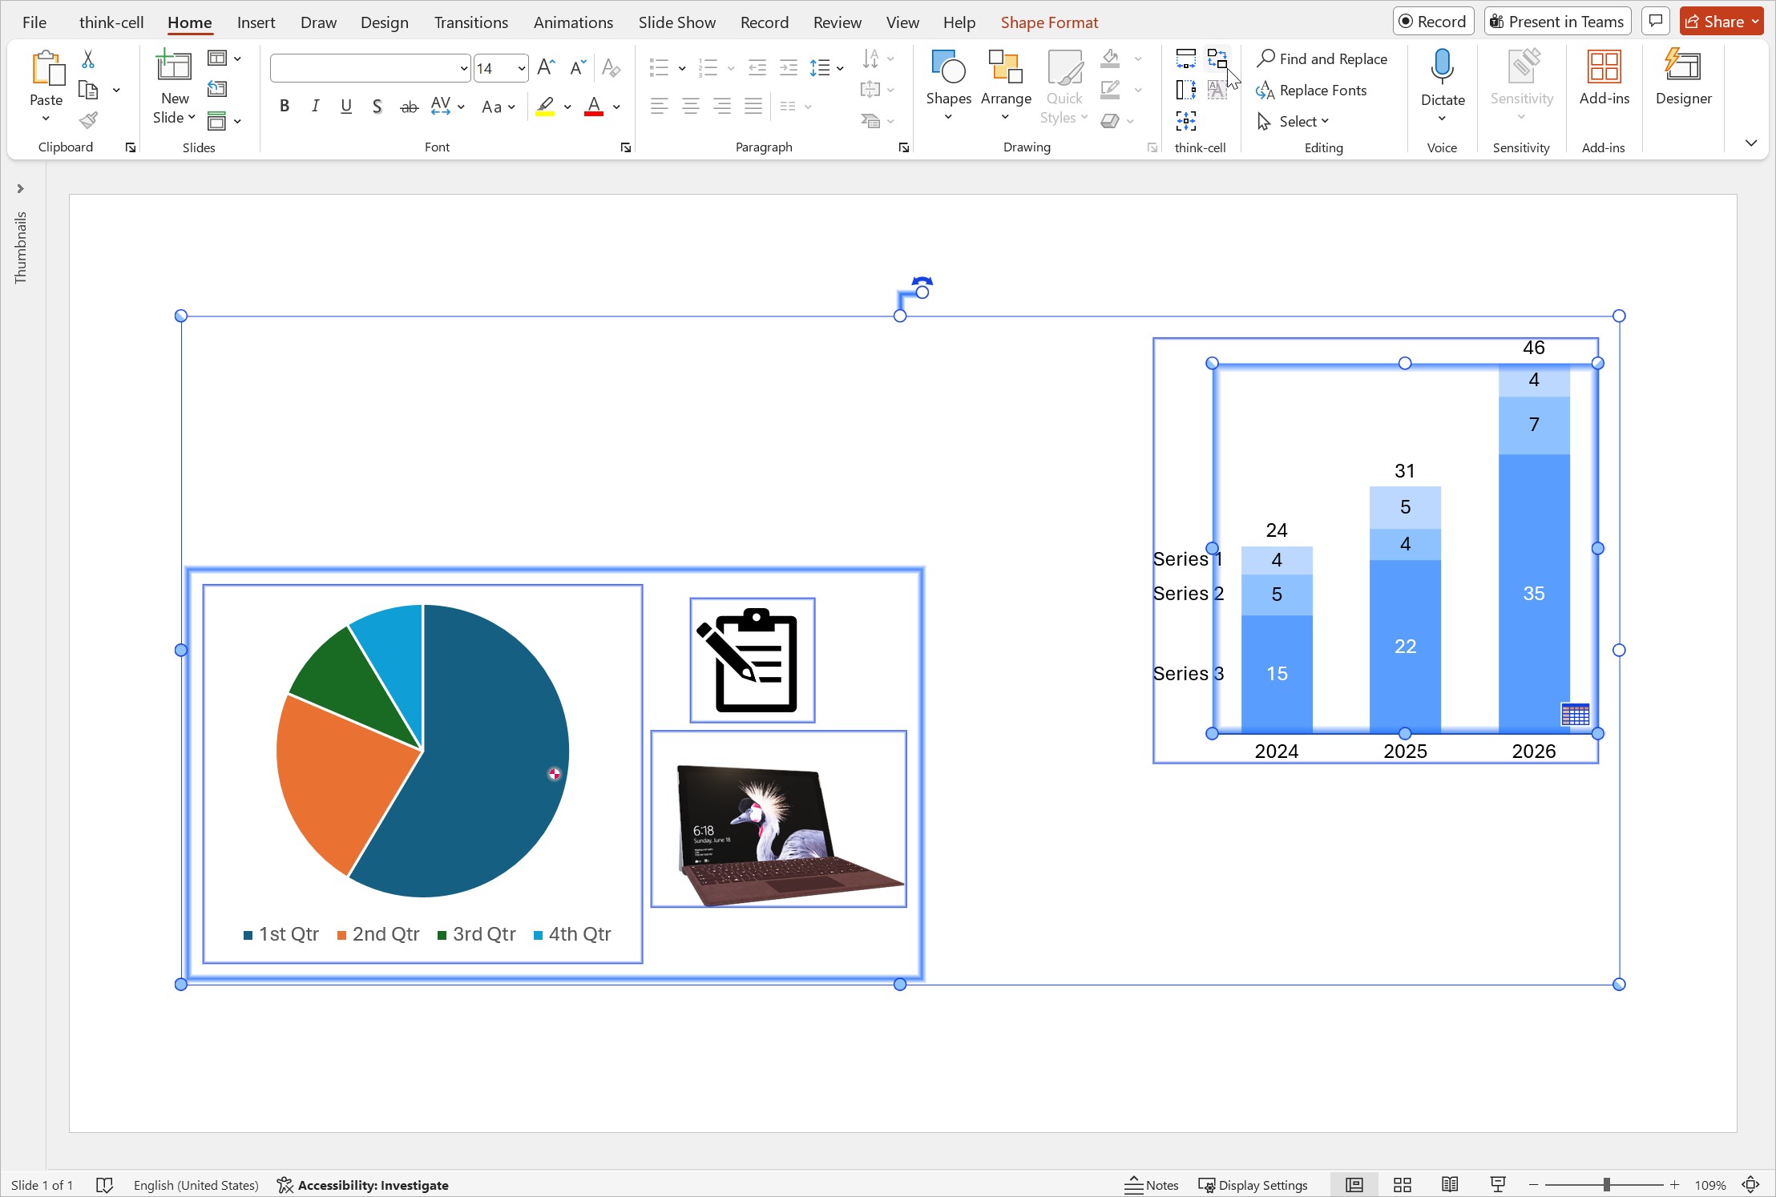
Task: Expand the Thumbnails pane chevron
Action: pos(20,189)
